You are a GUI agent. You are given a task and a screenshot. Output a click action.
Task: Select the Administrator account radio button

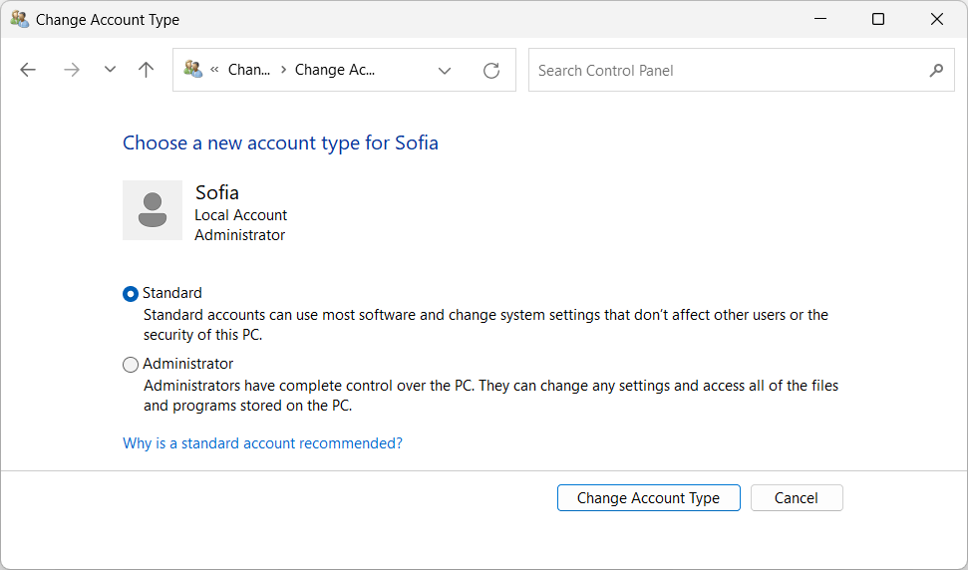(x=131, y=365)
